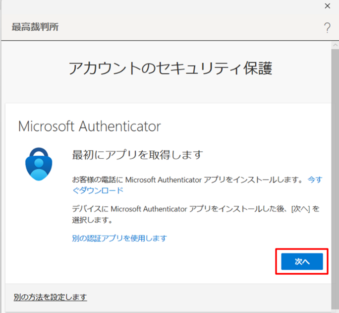Open the help question mark icon
Image resolution: width=339 pixels, height=313 pixels.
click(327, 28)
